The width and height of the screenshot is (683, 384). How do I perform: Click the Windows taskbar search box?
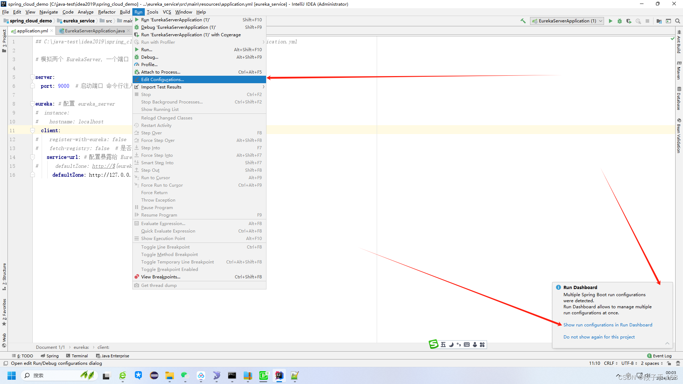pos(59,375)
